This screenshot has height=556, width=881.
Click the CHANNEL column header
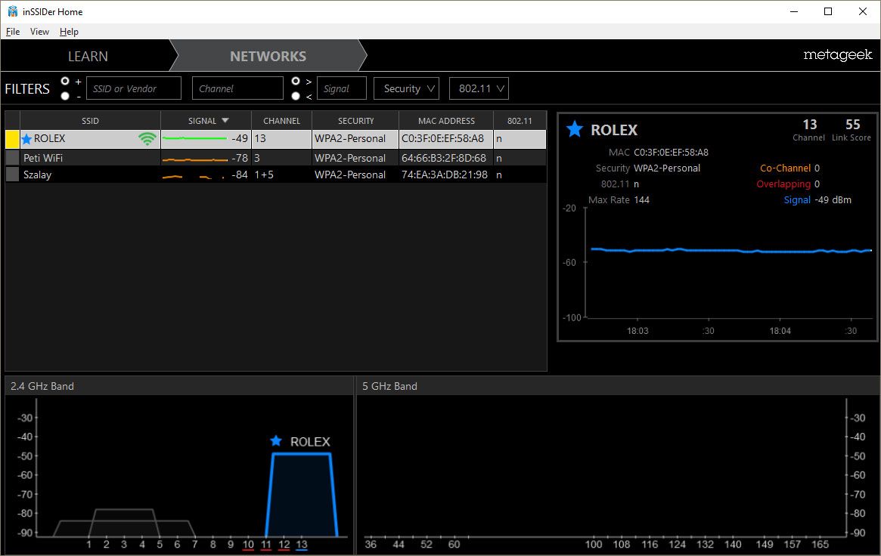(x=281, y=121)
